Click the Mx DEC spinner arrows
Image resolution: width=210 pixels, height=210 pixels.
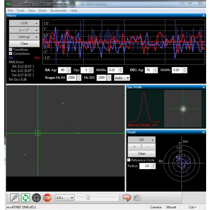[x=109, y=78]
